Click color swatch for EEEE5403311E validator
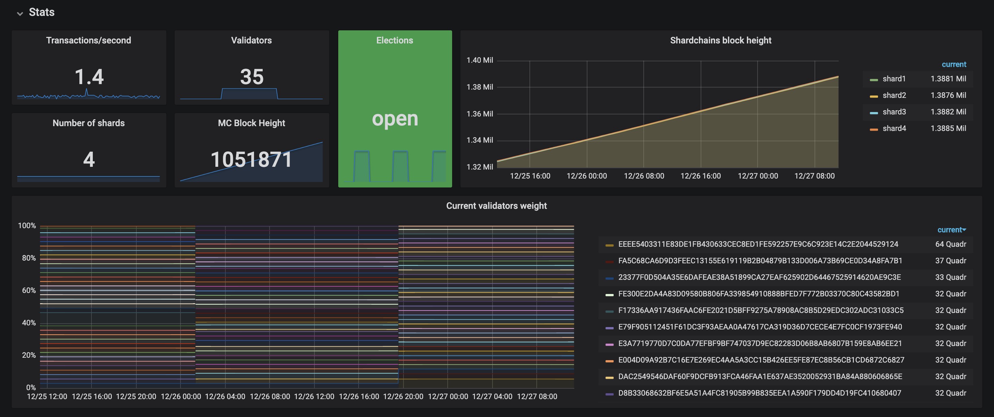The width and height of the screenshot is (994, 417). click(x=609, y=245)
